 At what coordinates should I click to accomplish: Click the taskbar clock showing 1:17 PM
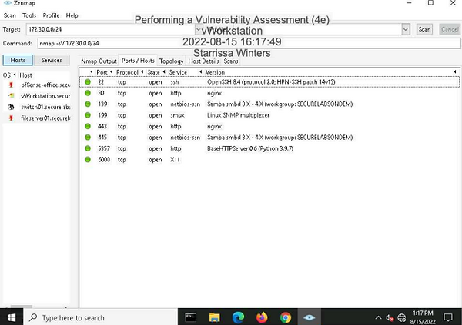[x=423, y=317]
